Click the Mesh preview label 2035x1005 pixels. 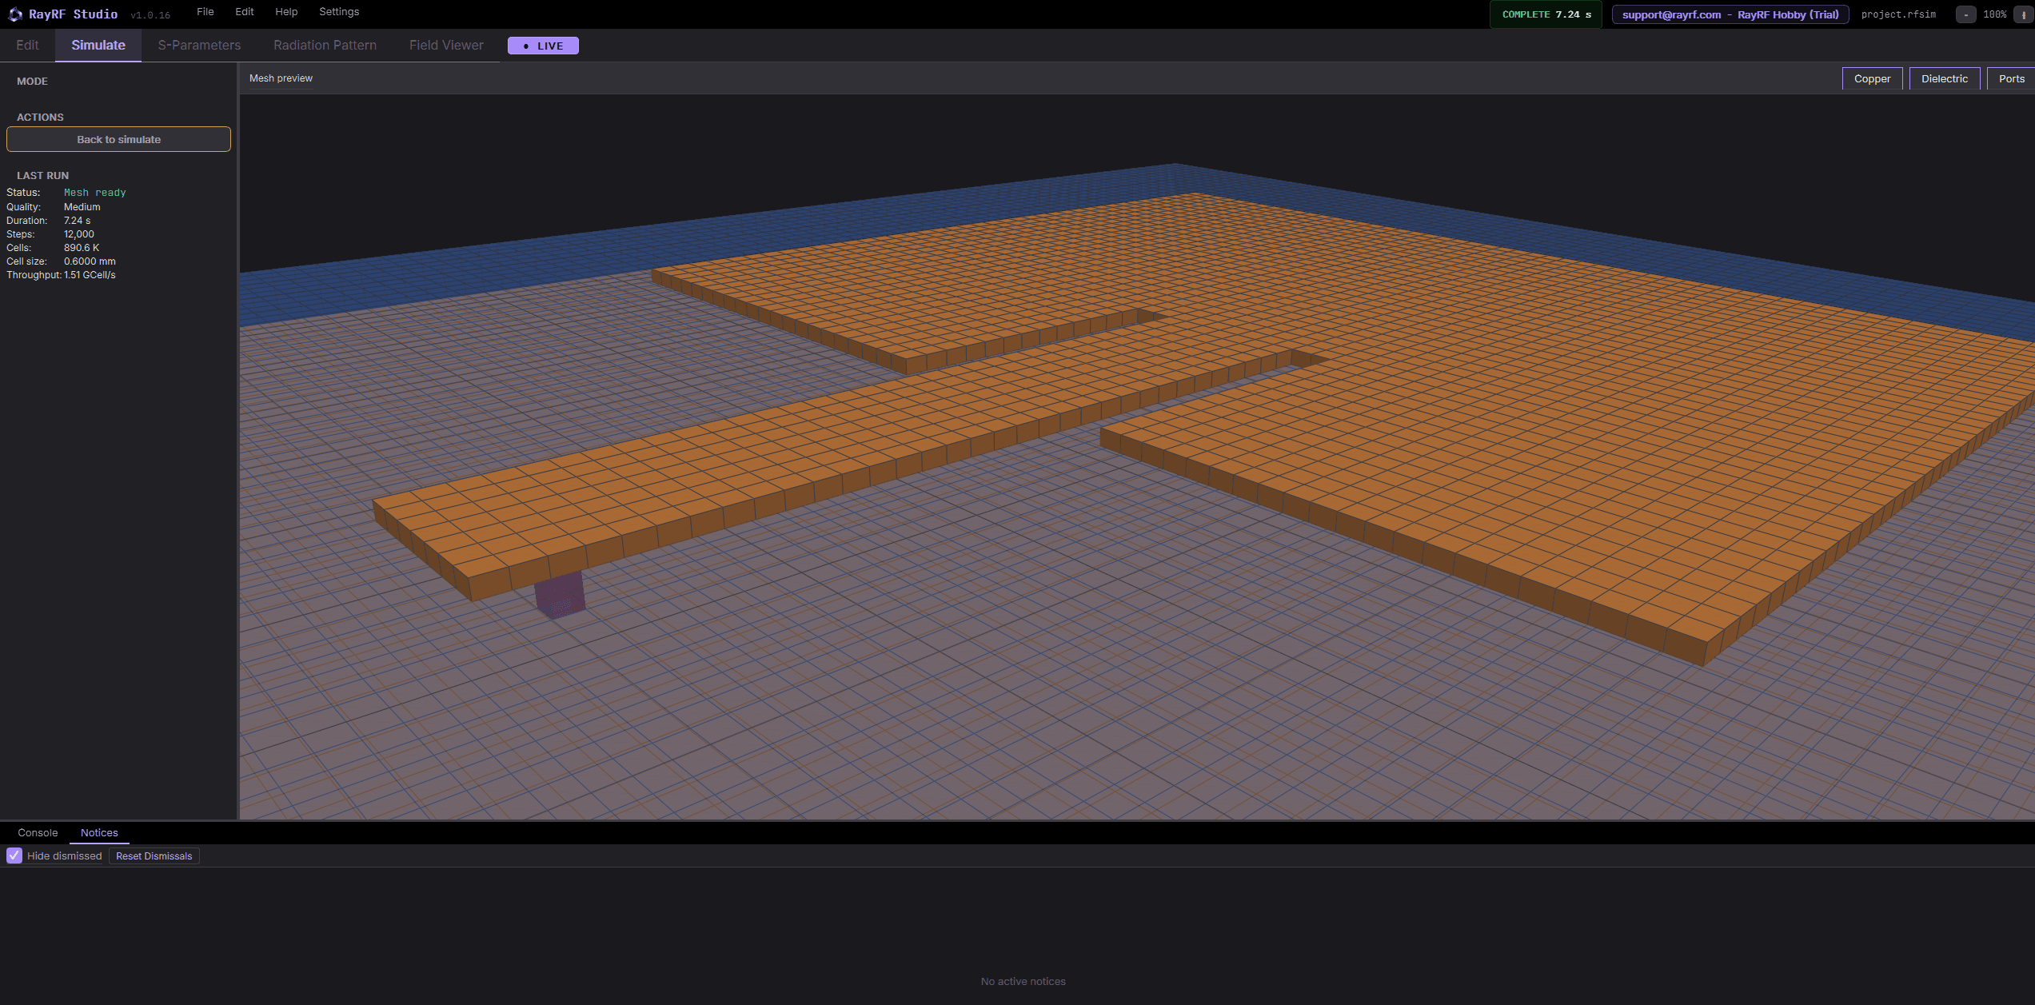click(x=281, y=78)
